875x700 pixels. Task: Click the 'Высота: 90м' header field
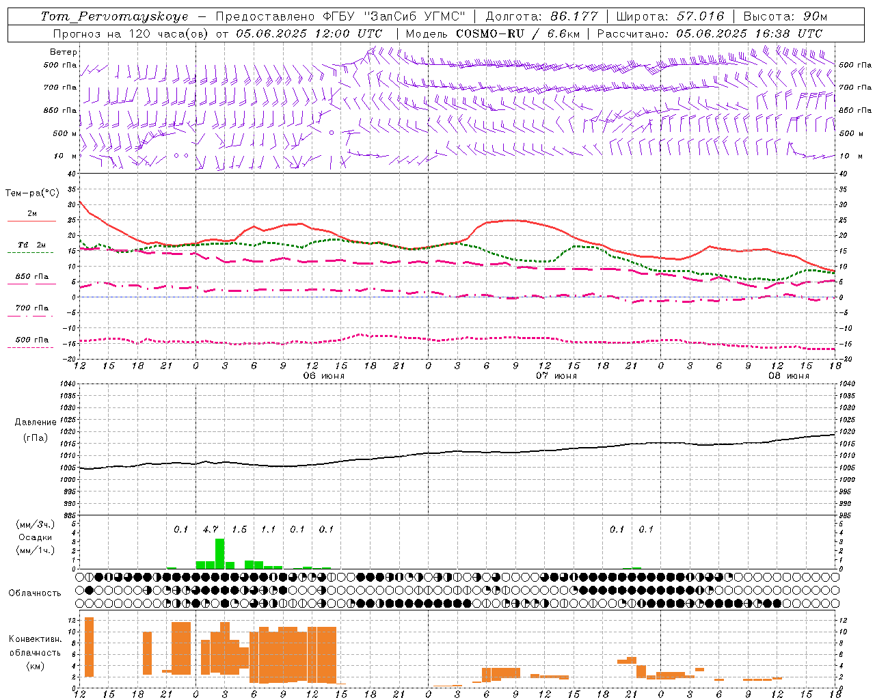785,16
